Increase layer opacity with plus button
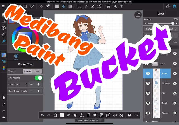 point(176,23)
